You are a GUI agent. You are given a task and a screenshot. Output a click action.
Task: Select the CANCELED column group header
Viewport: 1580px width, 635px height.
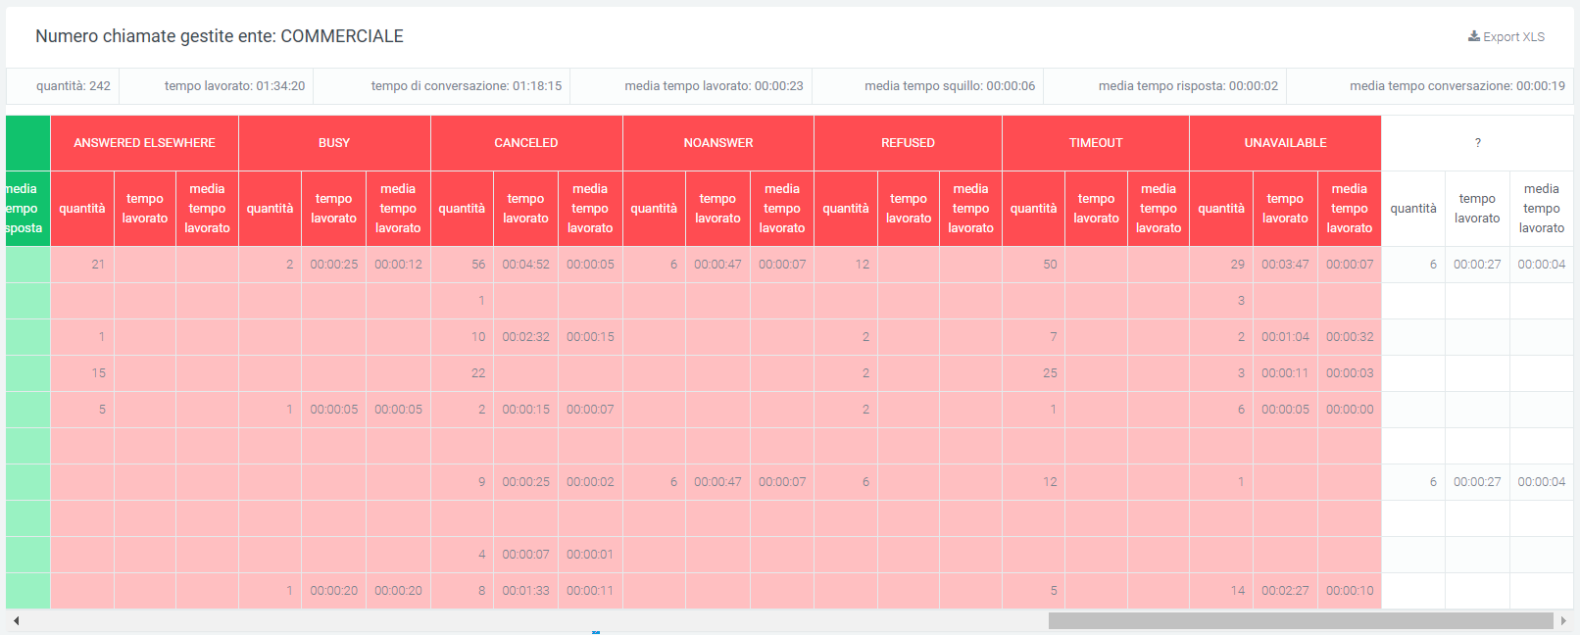[526, 143]
